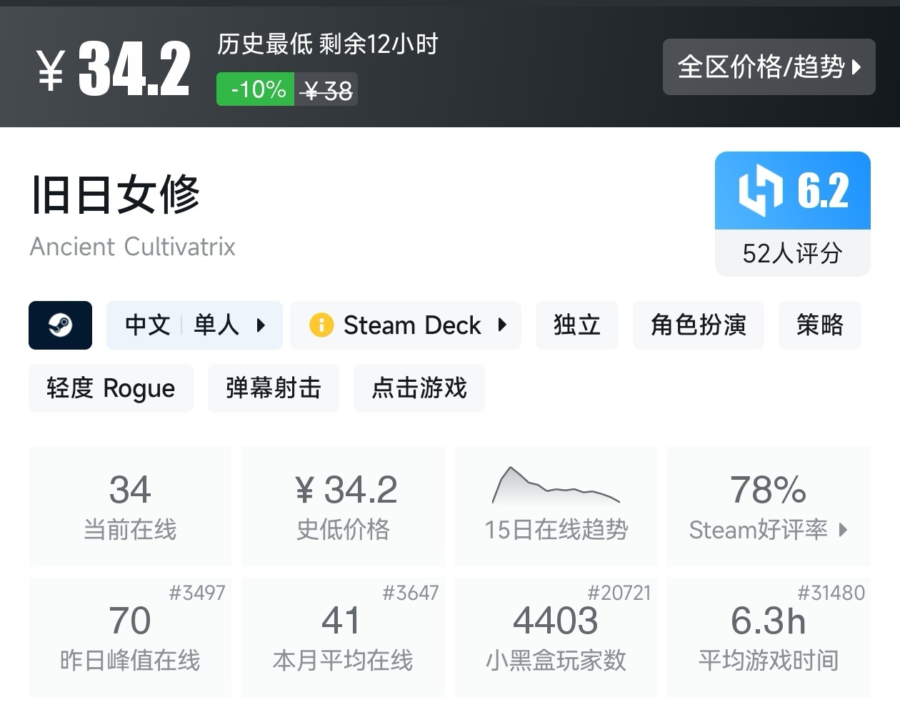Tap the #3497 rank label

tap(197, 593)
